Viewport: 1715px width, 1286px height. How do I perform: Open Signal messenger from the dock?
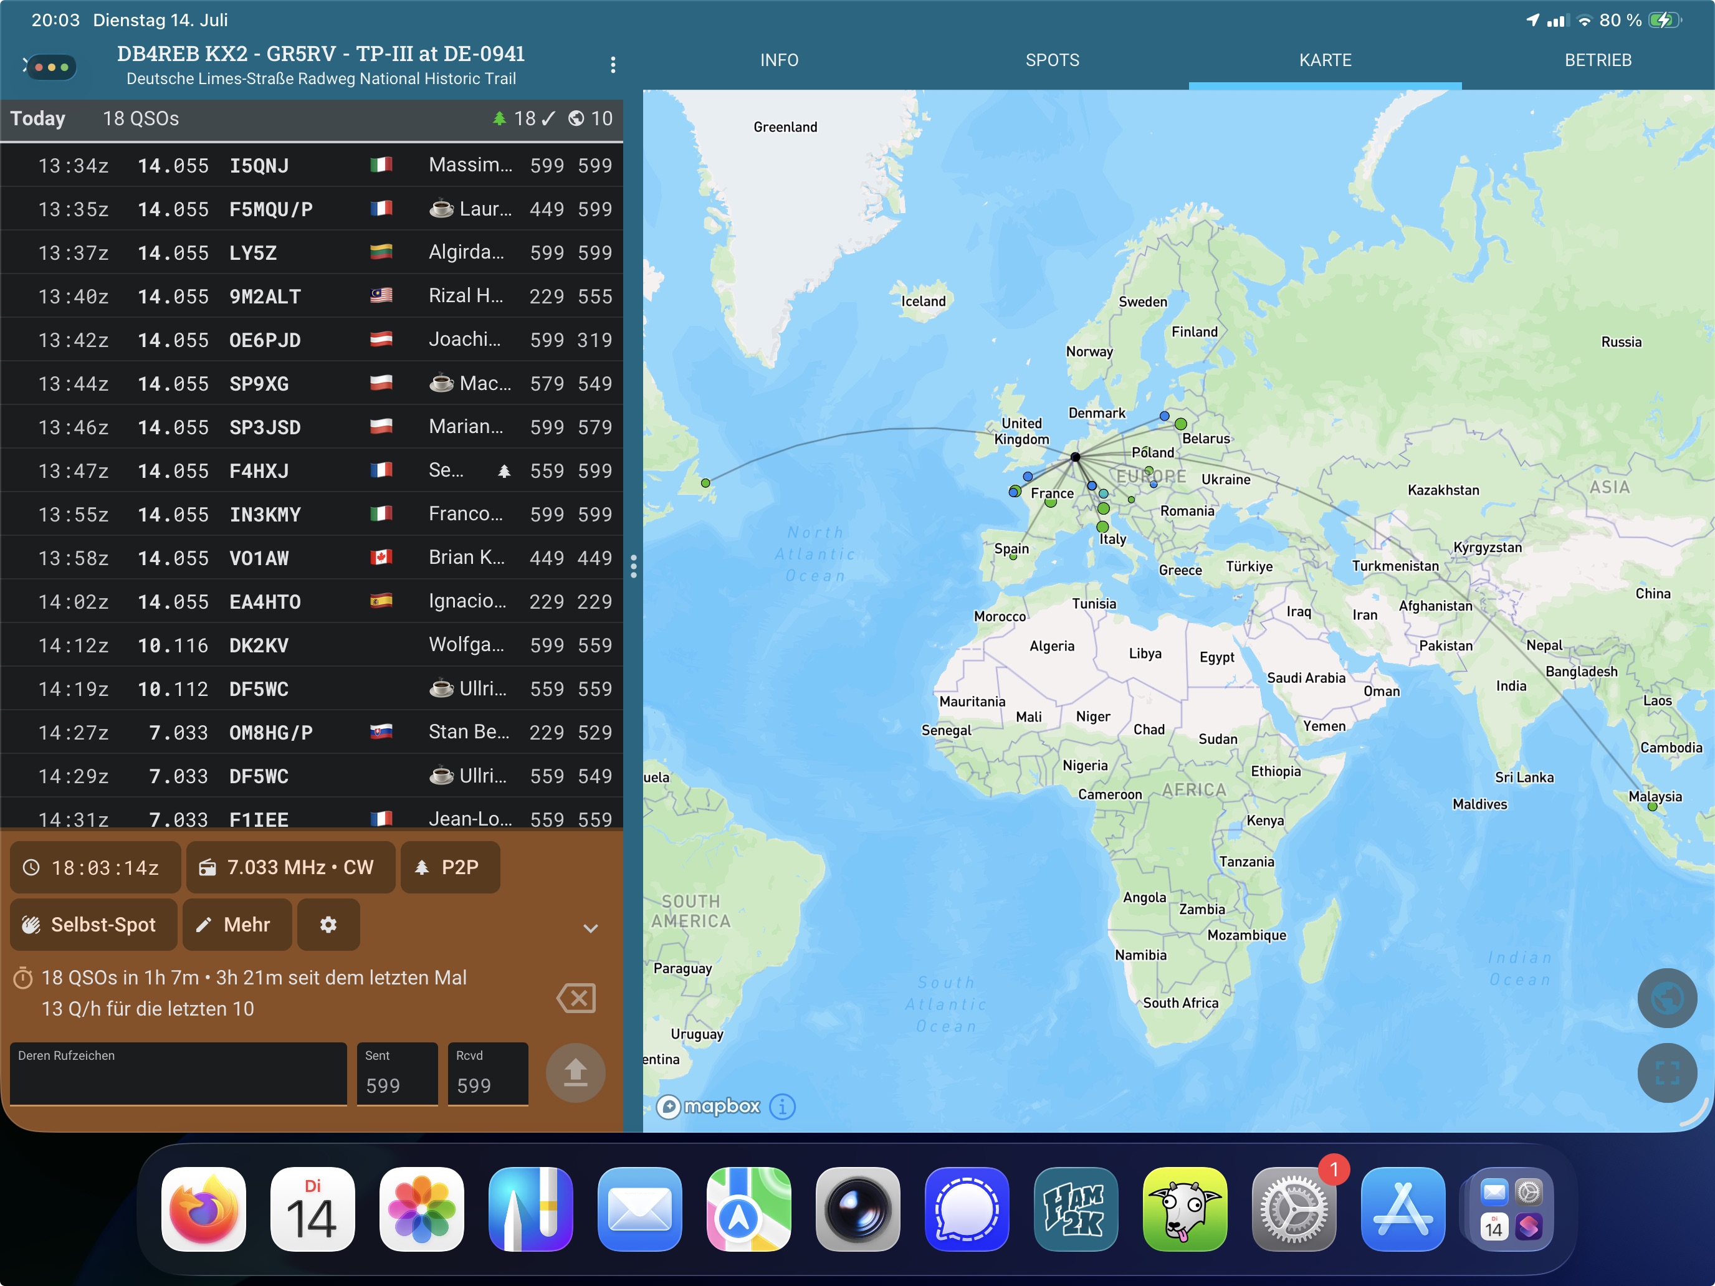[x=967, y=1209]
